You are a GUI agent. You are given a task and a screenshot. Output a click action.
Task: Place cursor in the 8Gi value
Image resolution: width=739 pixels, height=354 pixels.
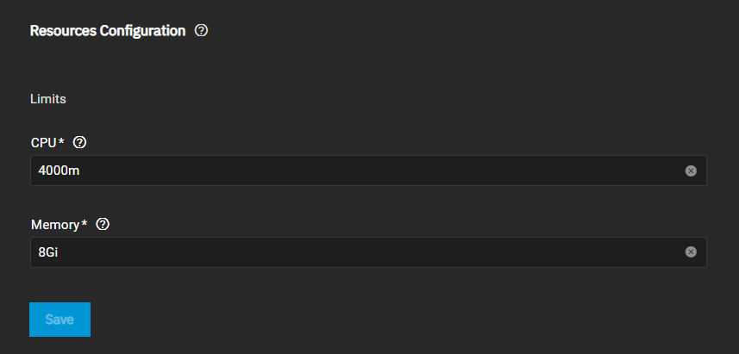click(x=49, y=252)
